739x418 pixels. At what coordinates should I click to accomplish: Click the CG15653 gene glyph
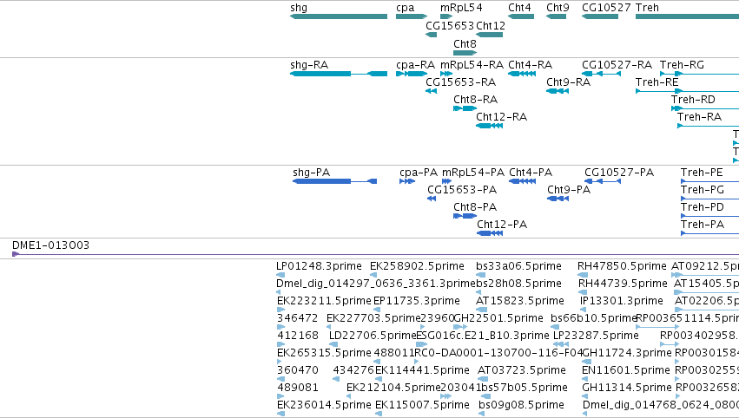[x=432, y=35]
